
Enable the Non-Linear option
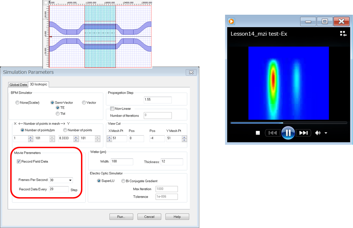[112, 108]
